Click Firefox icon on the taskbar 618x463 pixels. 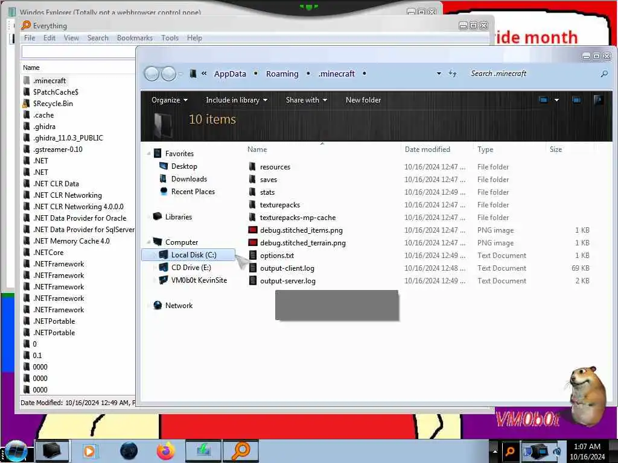(x=166, y=451)
